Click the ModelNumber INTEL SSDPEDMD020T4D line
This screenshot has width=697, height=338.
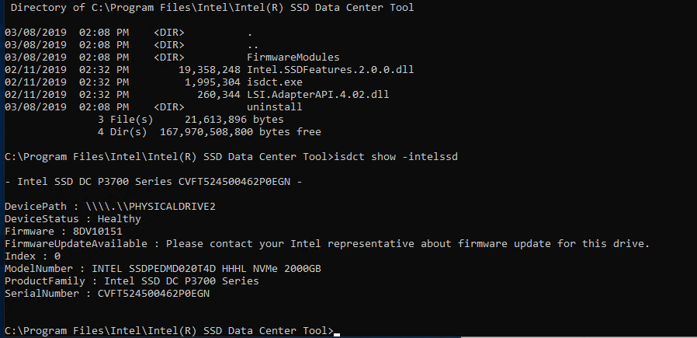coord(162,269)
